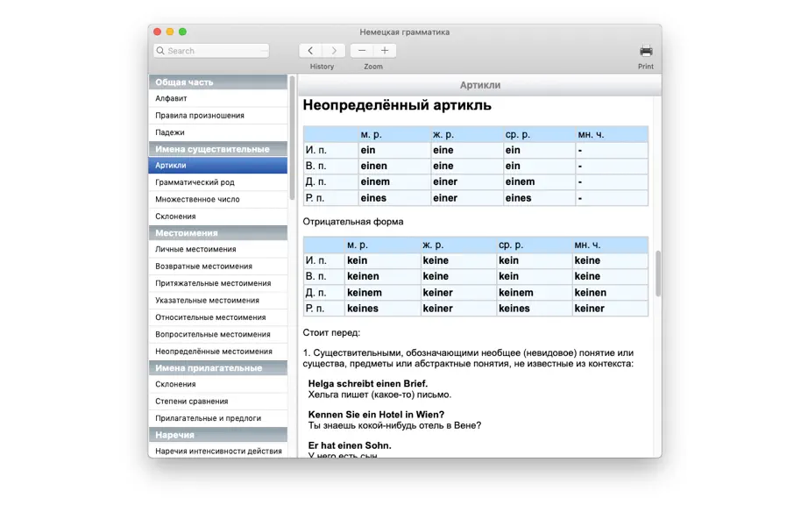
Task: Click the Имена прилагательные section header
Action: [218, 368]
